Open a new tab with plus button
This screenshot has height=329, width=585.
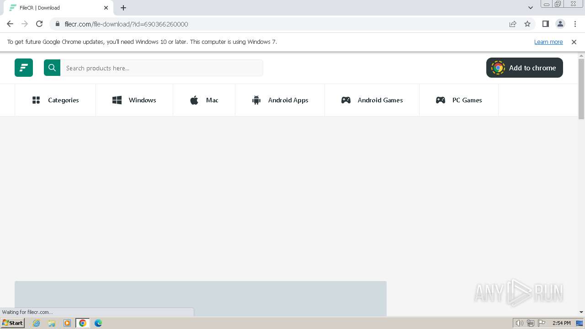coord(123,8)
